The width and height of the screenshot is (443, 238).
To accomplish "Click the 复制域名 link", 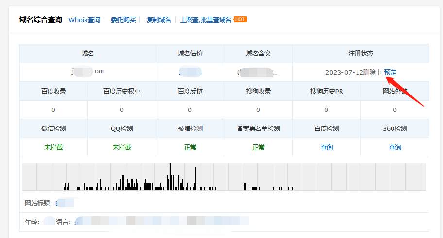I will pos(159,20).
